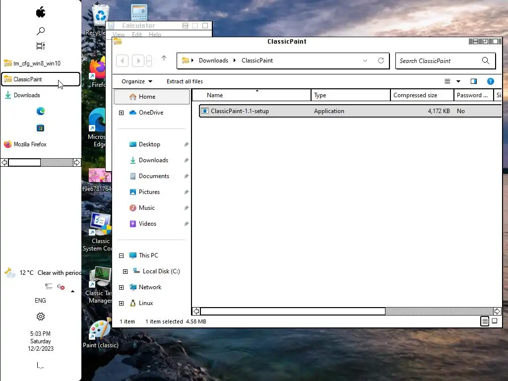The image size is (508, 381).
Task: Expand Network tree node
Action: coord(122,287)
